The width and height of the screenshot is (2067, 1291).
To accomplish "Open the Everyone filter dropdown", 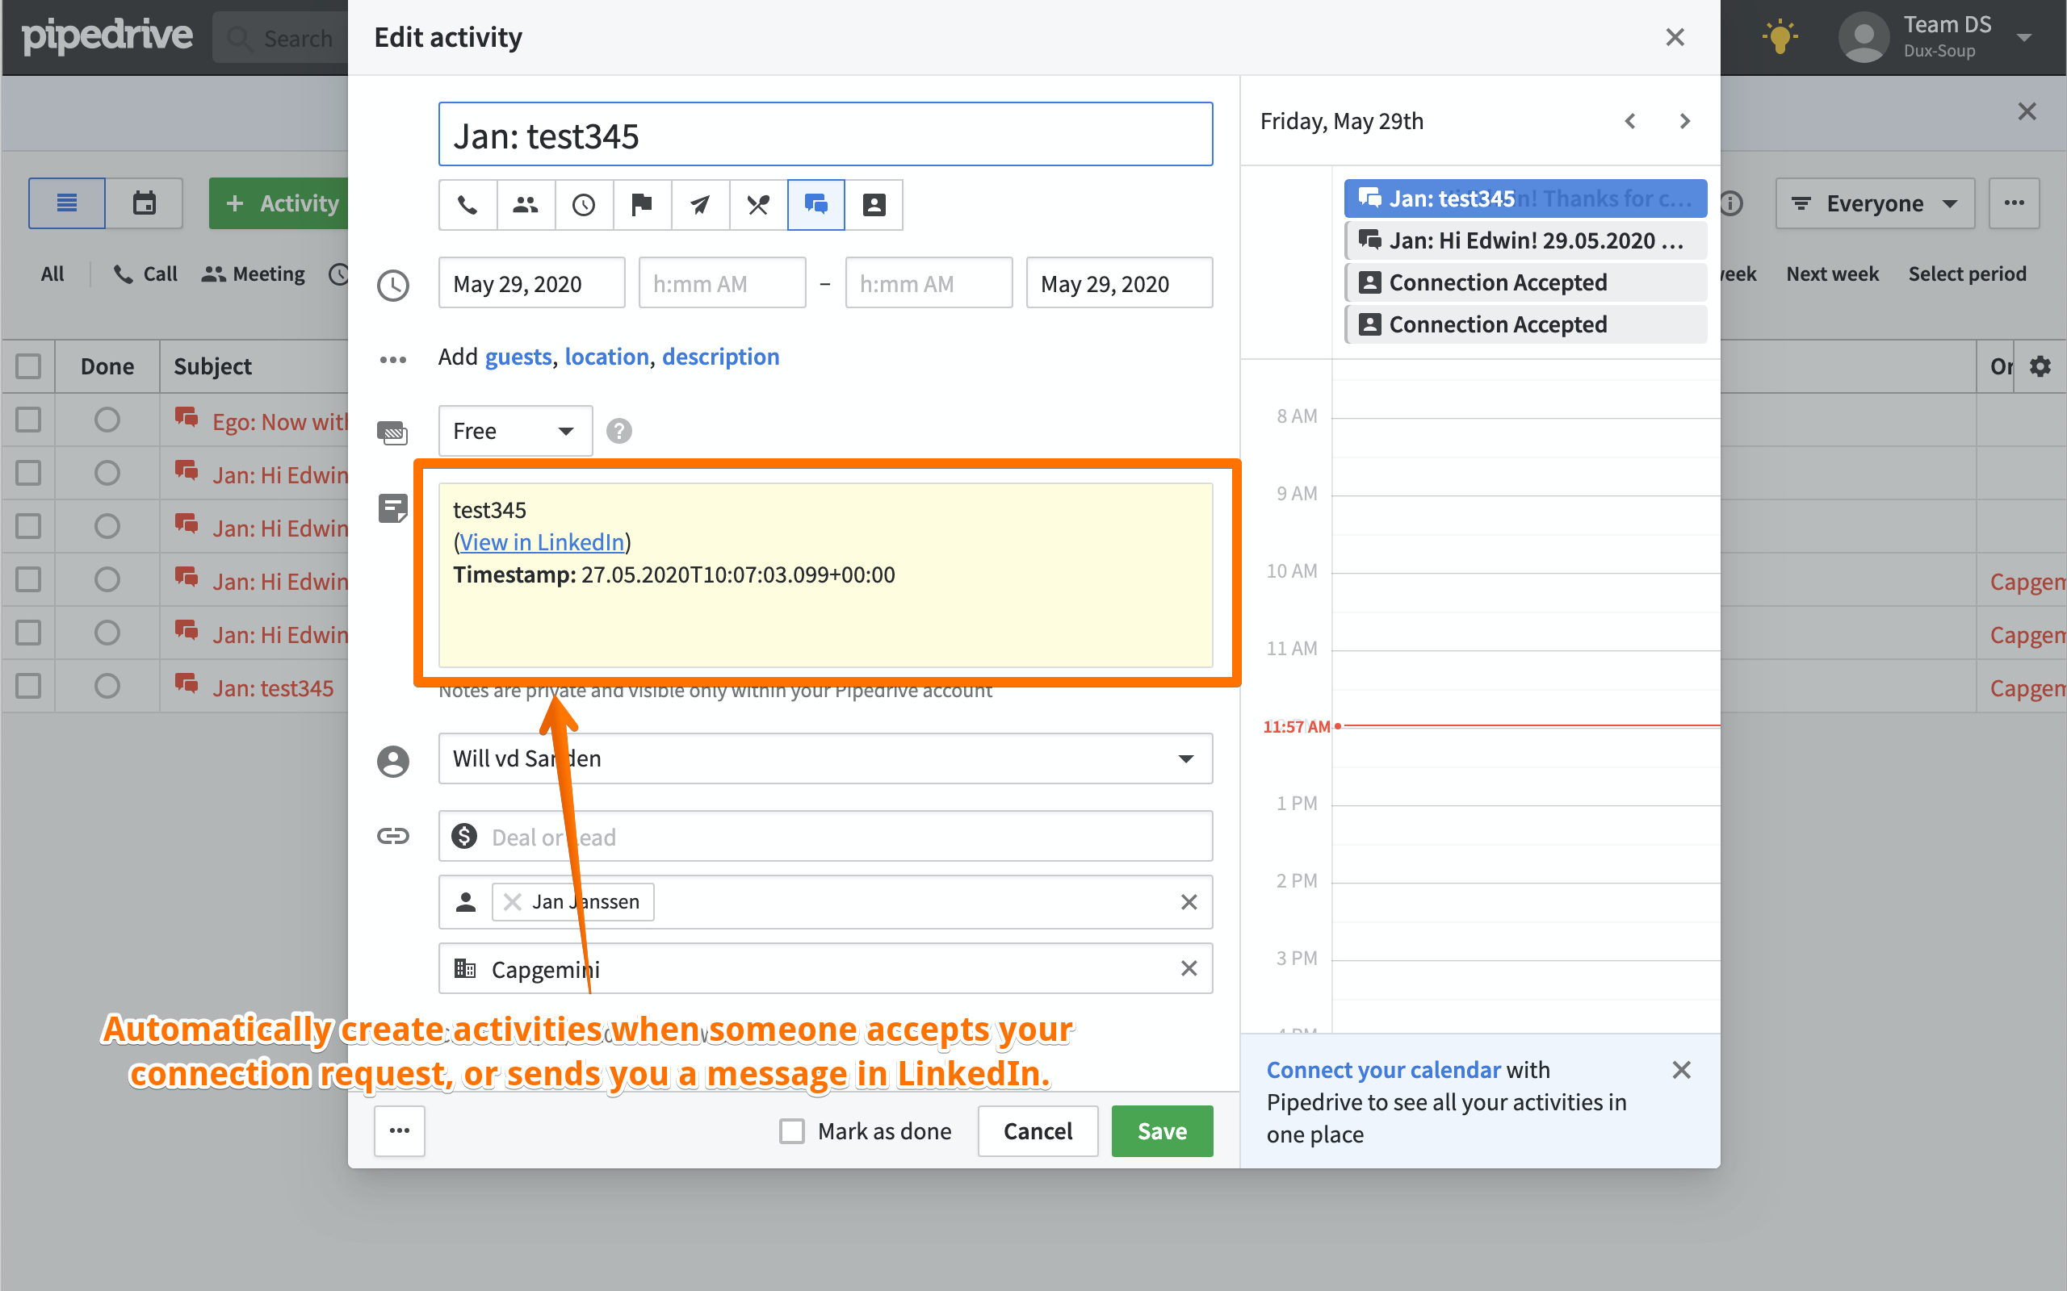I will 1875,203.
